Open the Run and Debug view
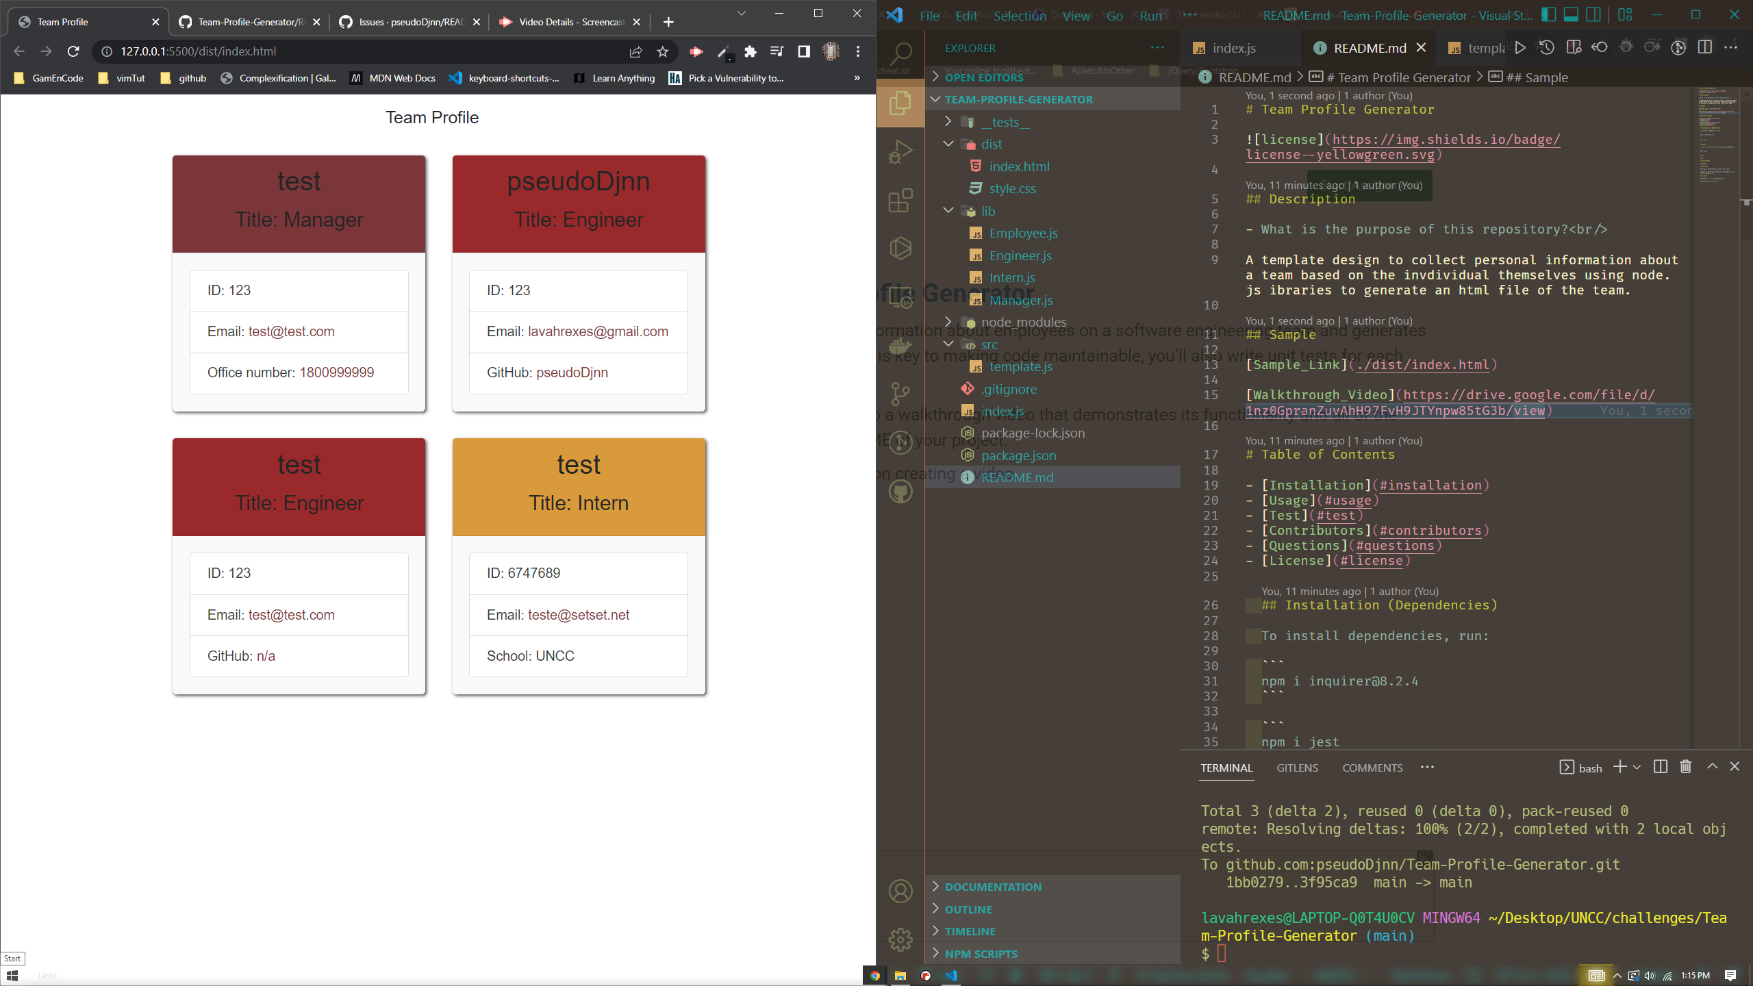Screen dimensions: 1753x986 coord(900,152)
